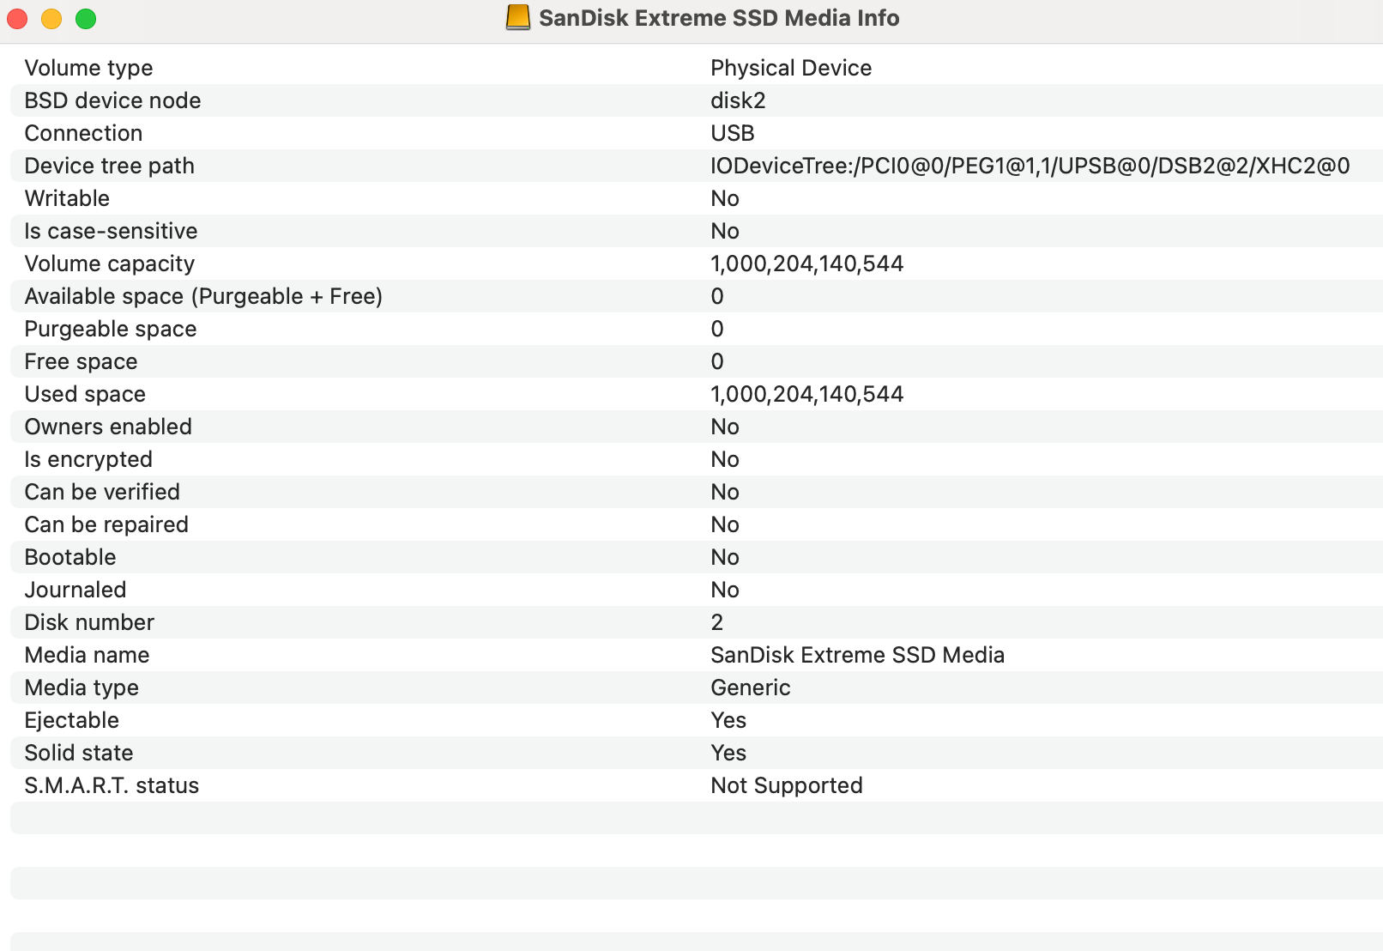
Task: Click the Bootable row label
Action: point(70,557)
